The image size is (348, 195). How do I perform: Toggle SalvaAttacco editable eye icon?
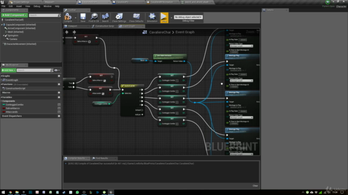(x=59, y=108)
